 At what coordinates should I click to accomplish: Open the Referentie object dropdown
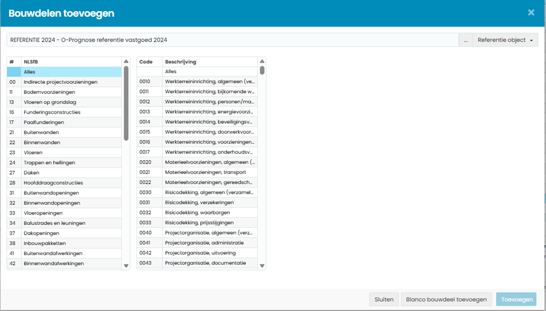tap(505, 40)
